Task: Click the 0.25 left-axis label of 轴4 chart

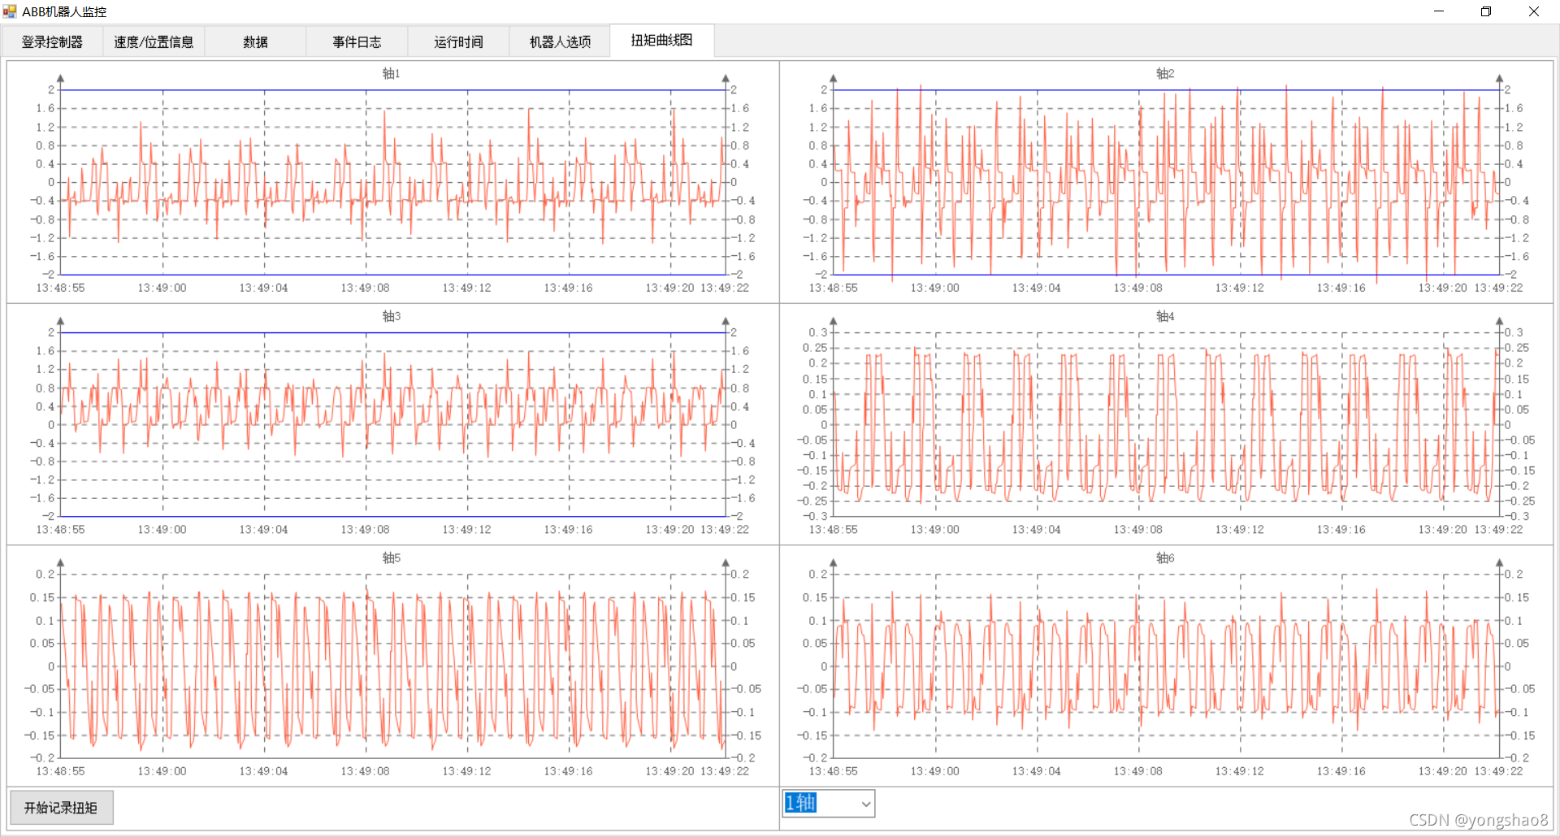Action: [x=815, y=348]
